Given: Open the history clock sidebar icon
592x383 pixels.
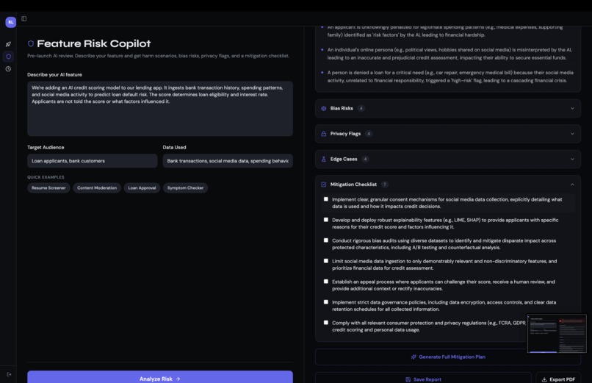Looking at the screenshot, I should click(8, 69).
